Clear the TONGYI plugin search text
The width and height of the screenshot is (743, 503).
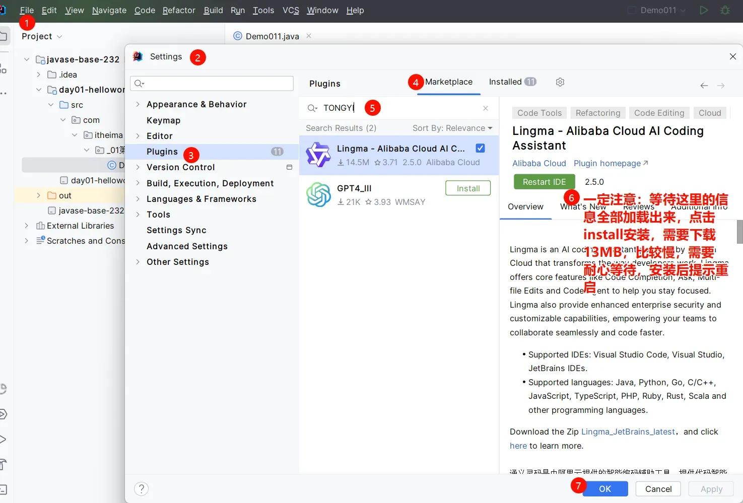(x=486, y=108)
